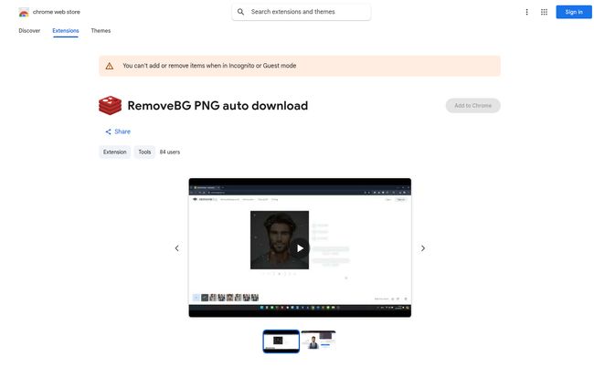The width and height of the screenshot is (594, 378).
Task: Focus the Search extensions and themes field
Action: 302,12
